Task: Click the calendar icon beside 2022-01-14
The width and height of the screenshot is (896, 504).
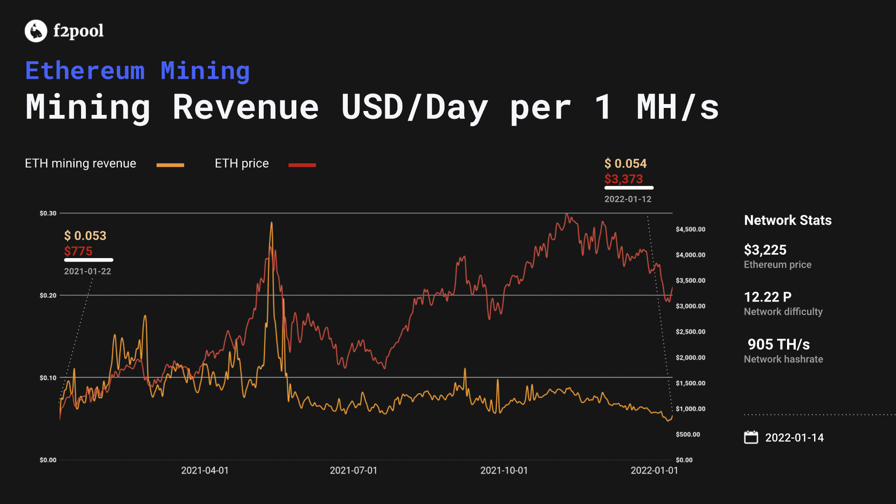Action: point(751,437)
